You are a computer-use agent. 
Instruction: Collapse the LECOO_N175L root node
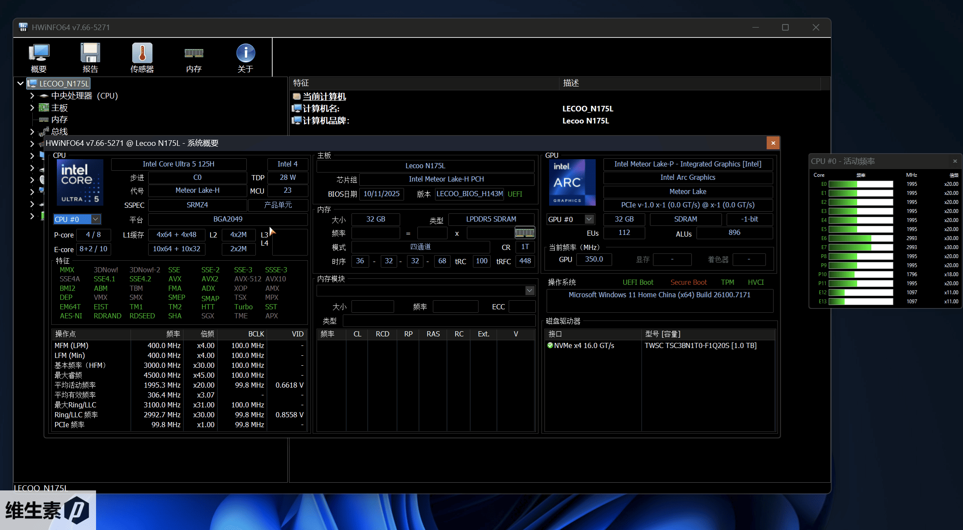click(20, 83)
